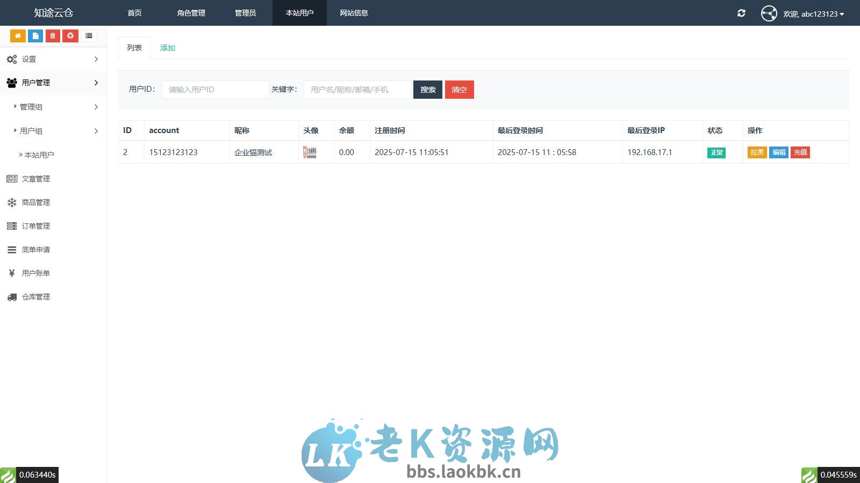Toggle user status 正常 in the table
The height and width of the screenshot is (483, 860).
[716, 152]
